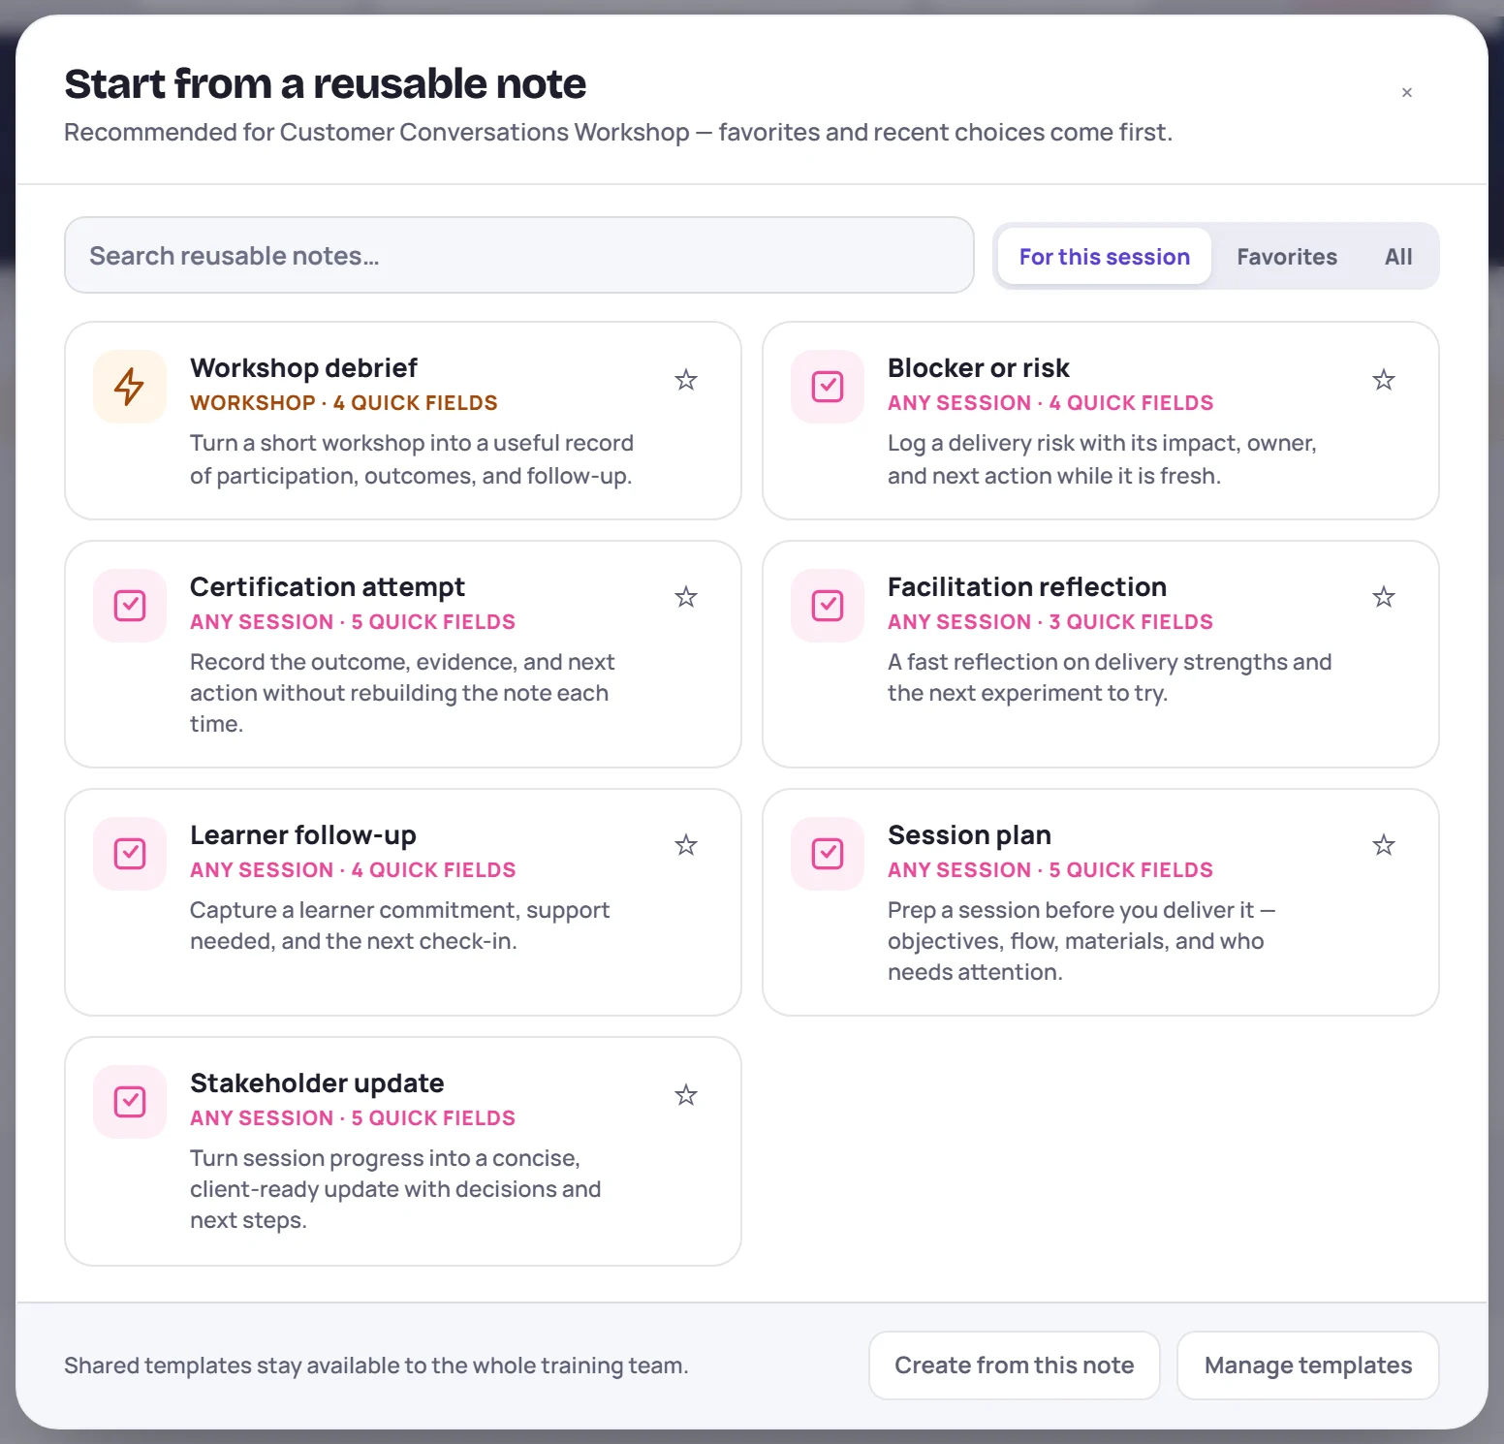Click the checkbox icon on Session plan
Viewport: 1504px width, 1444px height.
[828, 854]
